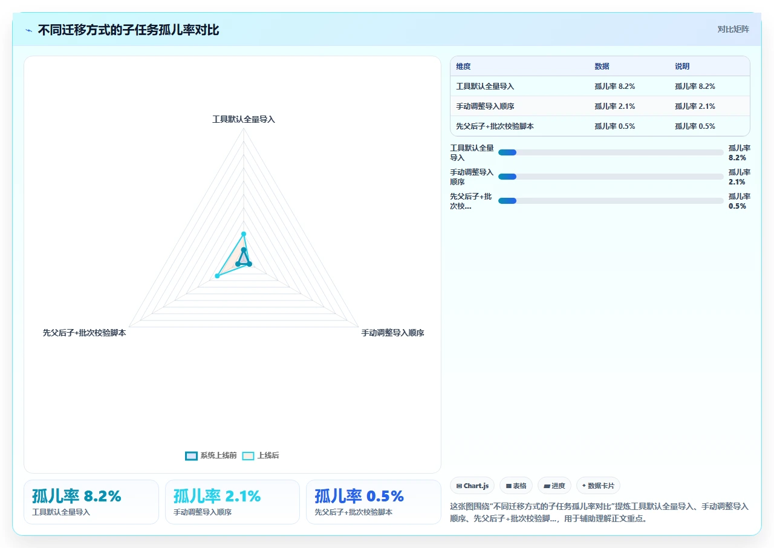Click radar axis label 先父后子+批次校验脚本
The image size is (774, 548).
click(85, 333)
